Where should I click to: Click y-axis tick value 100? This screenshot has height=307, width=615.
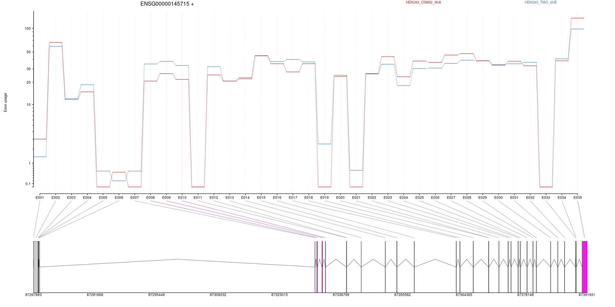coord(28,28)
